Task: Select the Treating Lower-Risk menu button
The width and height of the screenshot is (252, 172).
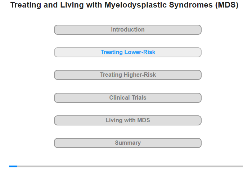Action: 127,52
